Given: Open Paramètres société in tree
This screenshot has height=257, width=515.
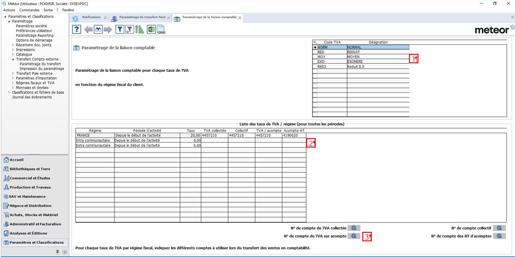Looking at the screenshot, I should coord(31,26).
